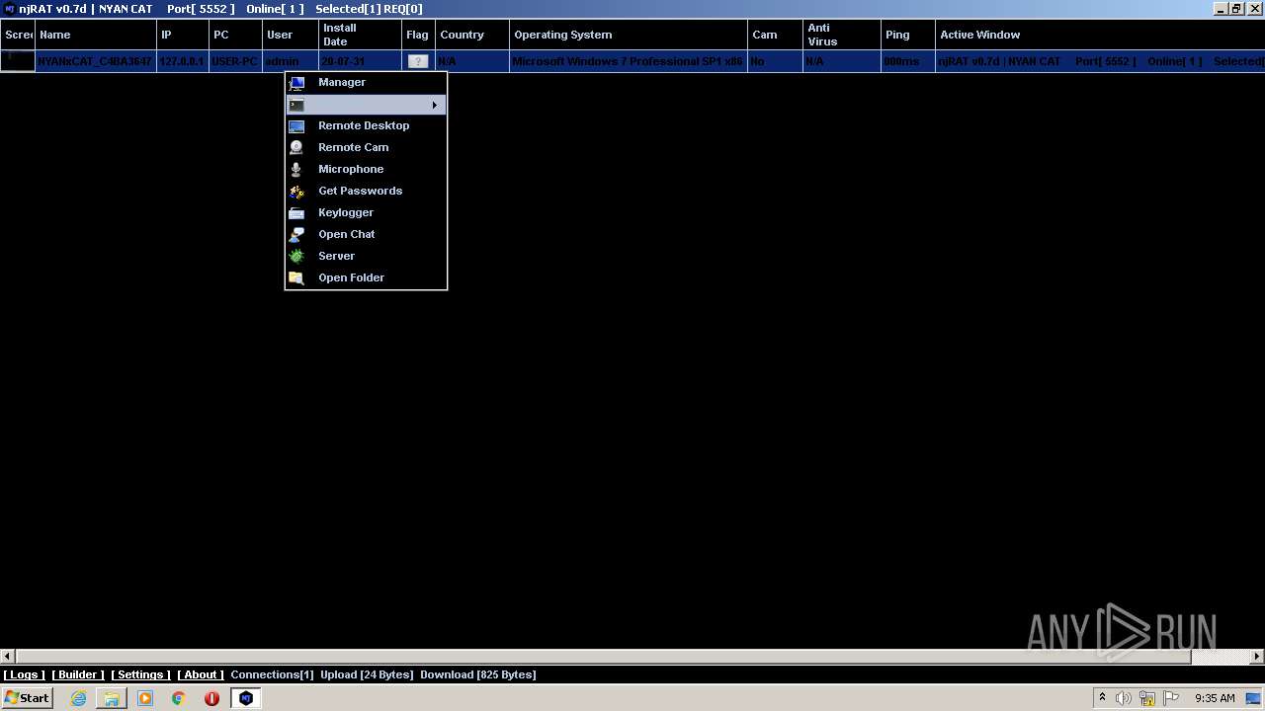Open the Action Center flag tray icon
Viewport: 1265px width, 711px height.
(1171, 698)
